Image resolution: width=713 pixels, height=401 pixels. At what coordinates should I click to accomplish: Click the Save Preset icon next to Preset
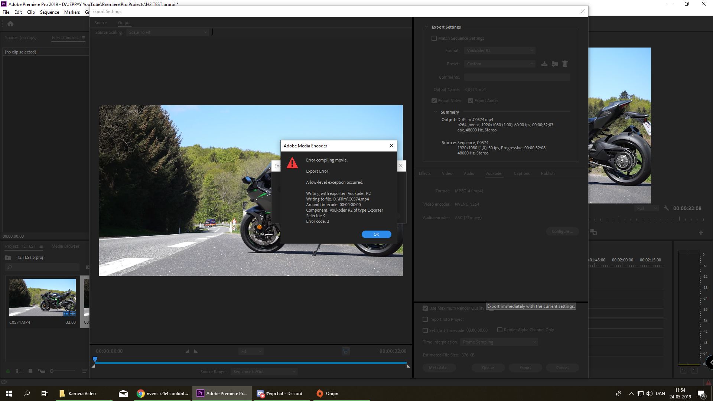pos(544,64)
